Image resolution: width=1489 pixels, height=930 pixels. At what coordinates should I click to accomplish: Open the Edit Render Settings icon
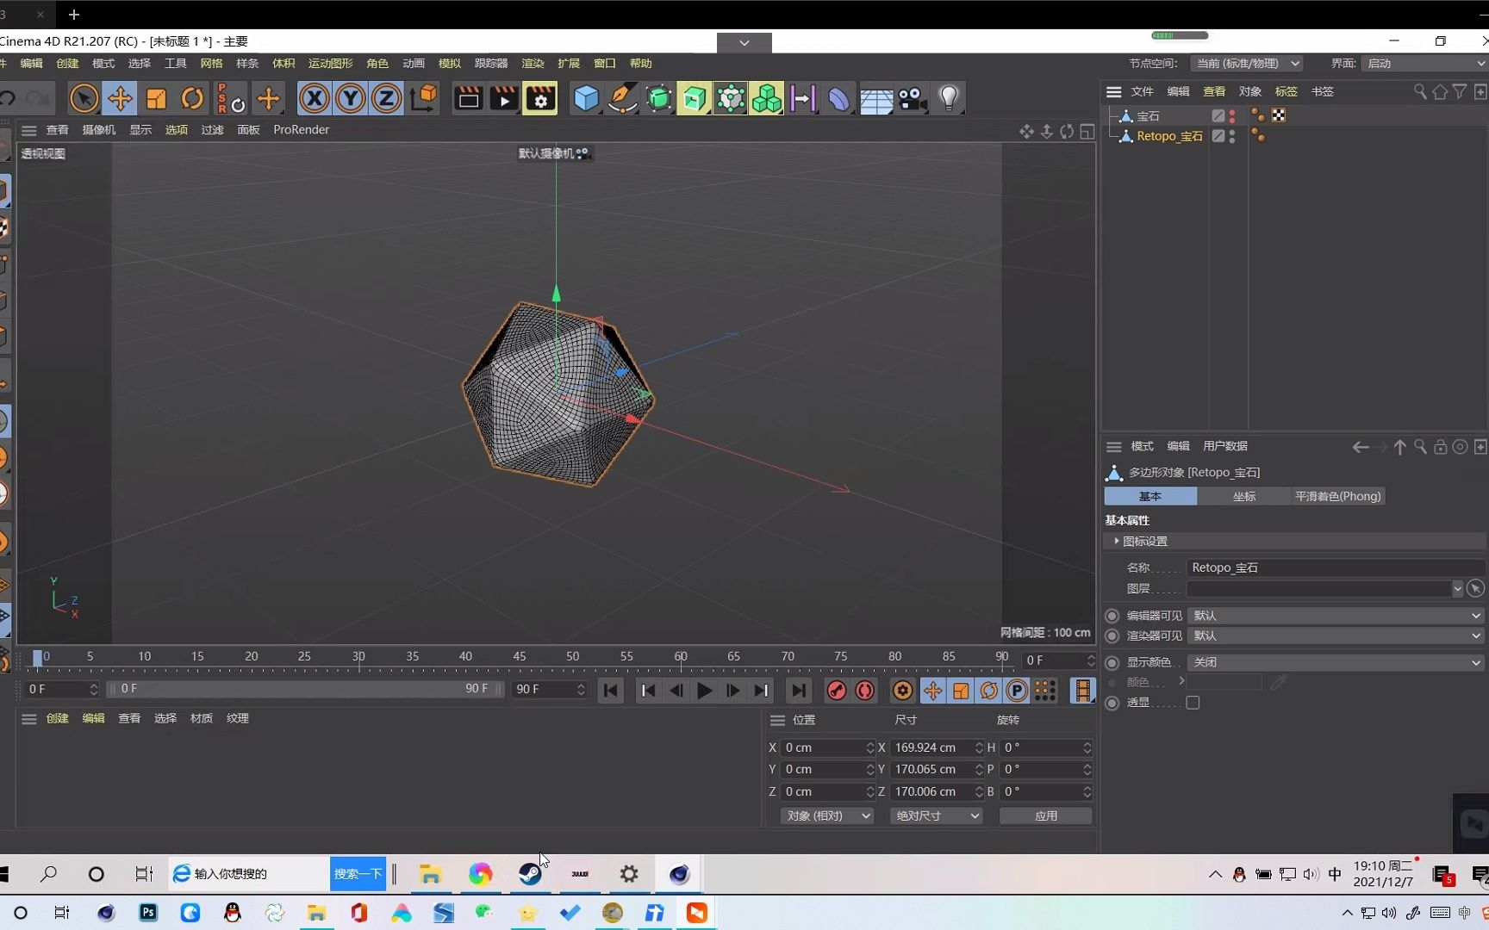coord(540,99)
